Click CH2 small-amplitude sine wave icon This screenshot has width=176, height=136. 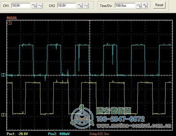coord(86,6)
